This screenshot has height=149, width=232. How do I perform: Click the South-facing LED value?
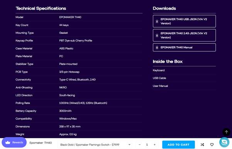tap(67, 95)
